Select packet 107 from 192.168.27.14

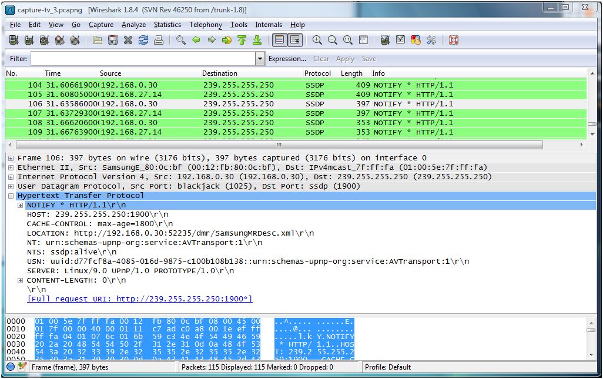(x=296, y=113)
